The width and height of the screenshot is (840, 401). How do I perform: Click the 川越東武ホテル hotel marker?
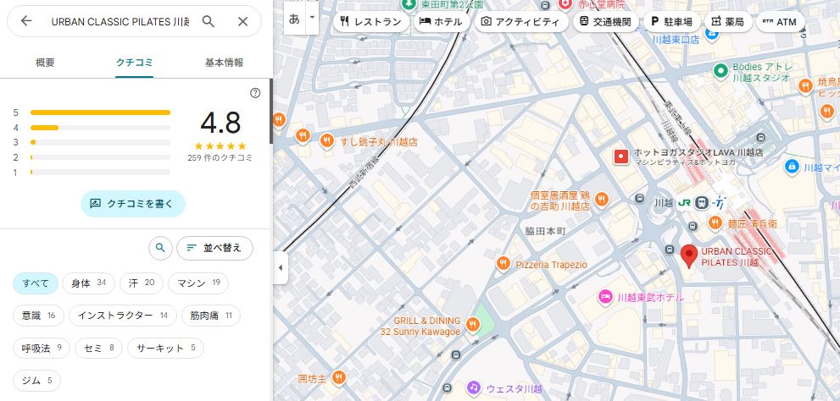point(605,296)
